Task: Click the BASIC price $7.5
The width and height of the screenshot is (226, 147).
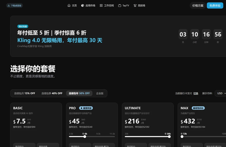Action: [x=19, y=121]
